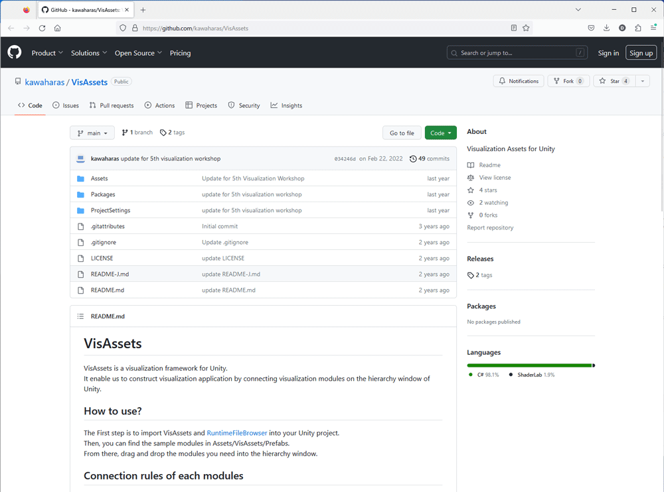Click the Search or jump to field
This screenshot has width=664, height=492.
[517, 53]
